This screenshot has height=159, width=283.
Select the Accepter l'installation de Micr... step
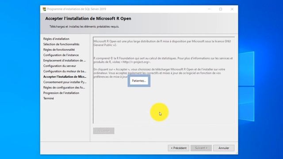[x=65, y=76]
